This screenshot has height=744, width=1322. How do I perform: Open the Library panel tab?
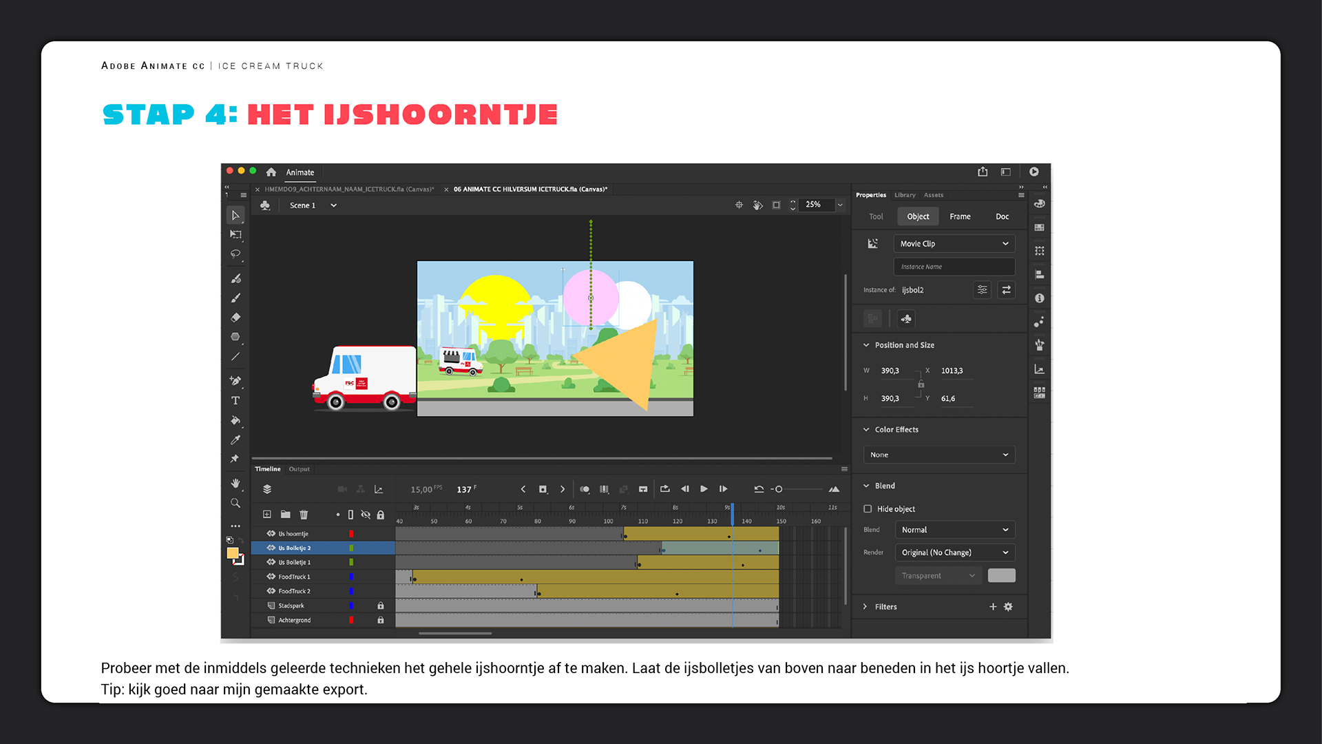(x=905, y=195)
